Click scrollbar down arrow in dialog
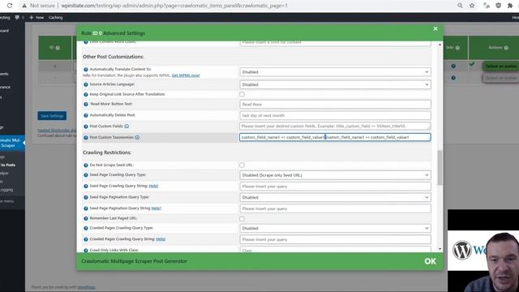Viewport: 519px width, 292px height. [440, 249]
